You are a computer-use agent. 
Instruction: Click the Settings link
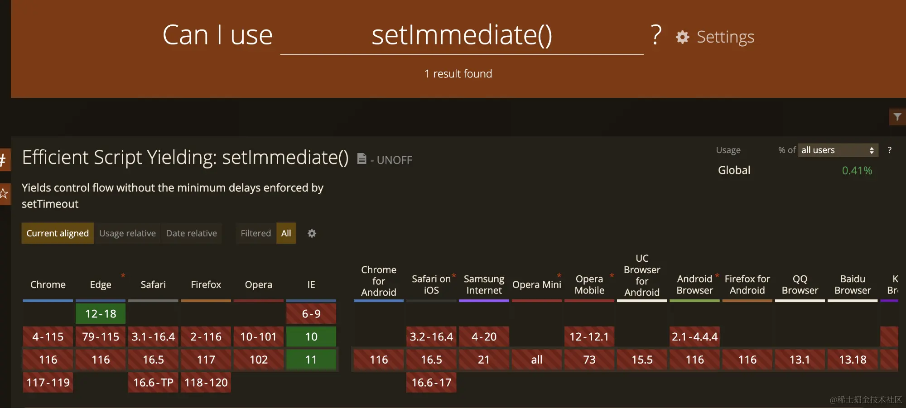[725, 37]
